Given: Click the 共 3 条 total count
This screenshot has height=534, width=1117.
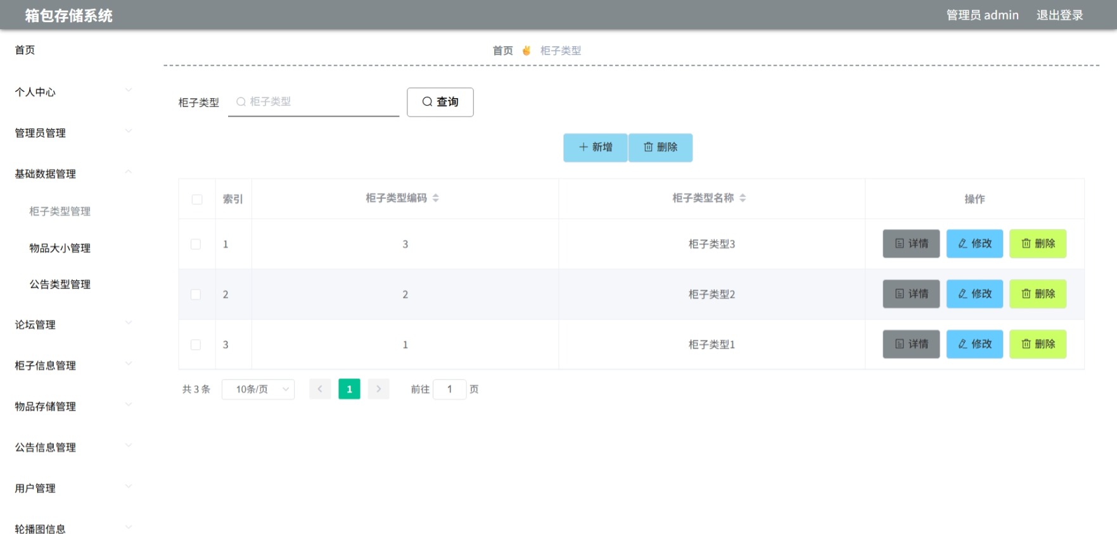Looking at the screenshot, I should coord(196,389).
